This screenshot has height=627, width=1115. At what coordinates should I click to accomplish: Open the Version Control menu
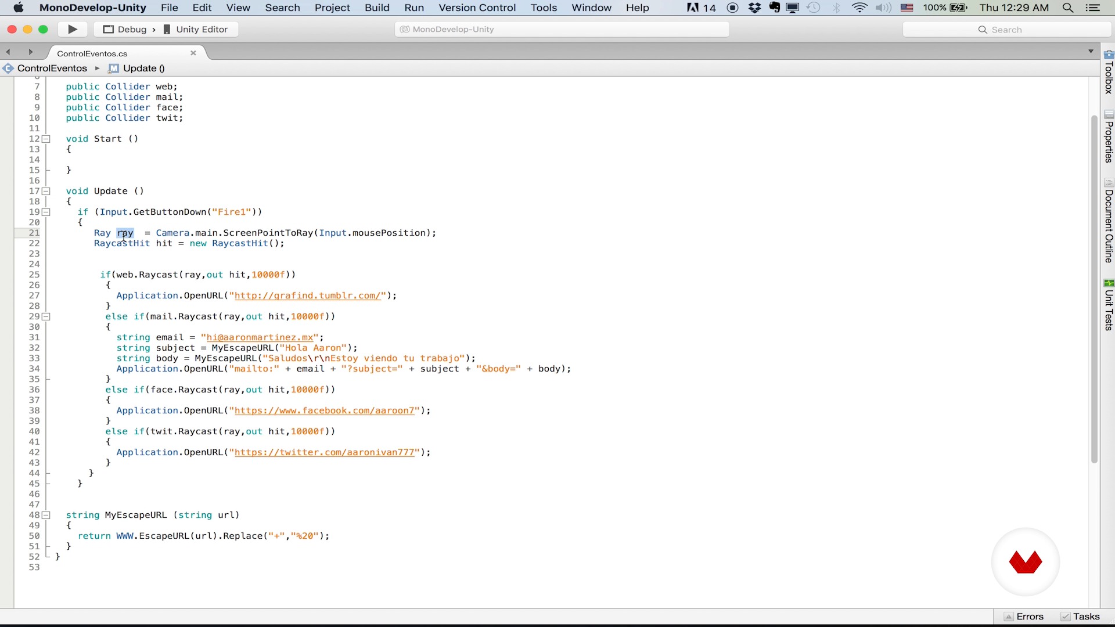[477, 8]
